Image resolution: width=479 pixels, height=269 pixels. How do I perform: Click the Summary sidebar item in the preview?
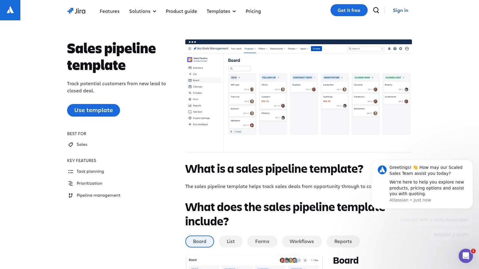204,68
